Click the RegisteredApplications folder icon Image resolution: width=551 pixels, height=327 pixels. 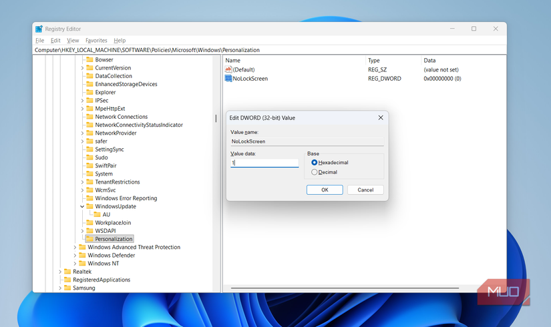coord(68,280)
